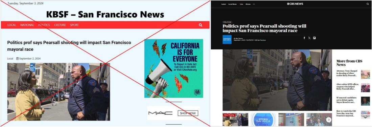Click the SHOP NOW MAC ad button
The height and width of the screenshot is (127, 372).
pos(188,113)
